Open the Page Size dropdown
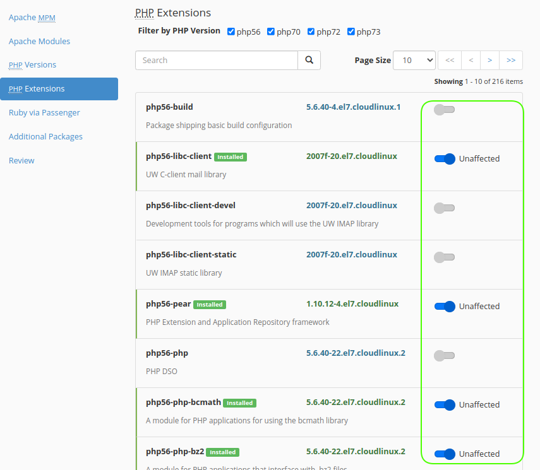Viewport: 540px width, 470px height. coord(414,61)
